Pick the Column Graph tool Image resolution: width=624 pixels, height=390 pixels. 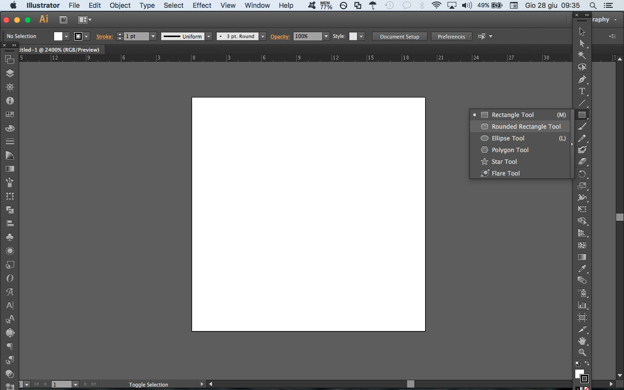(582, 305)
